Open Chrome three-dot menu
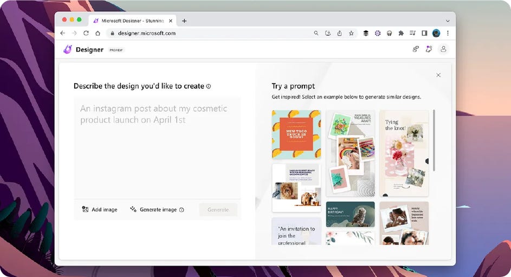Image resolution: width=511 pixels, height=277 pixels. tap(448, 33)
